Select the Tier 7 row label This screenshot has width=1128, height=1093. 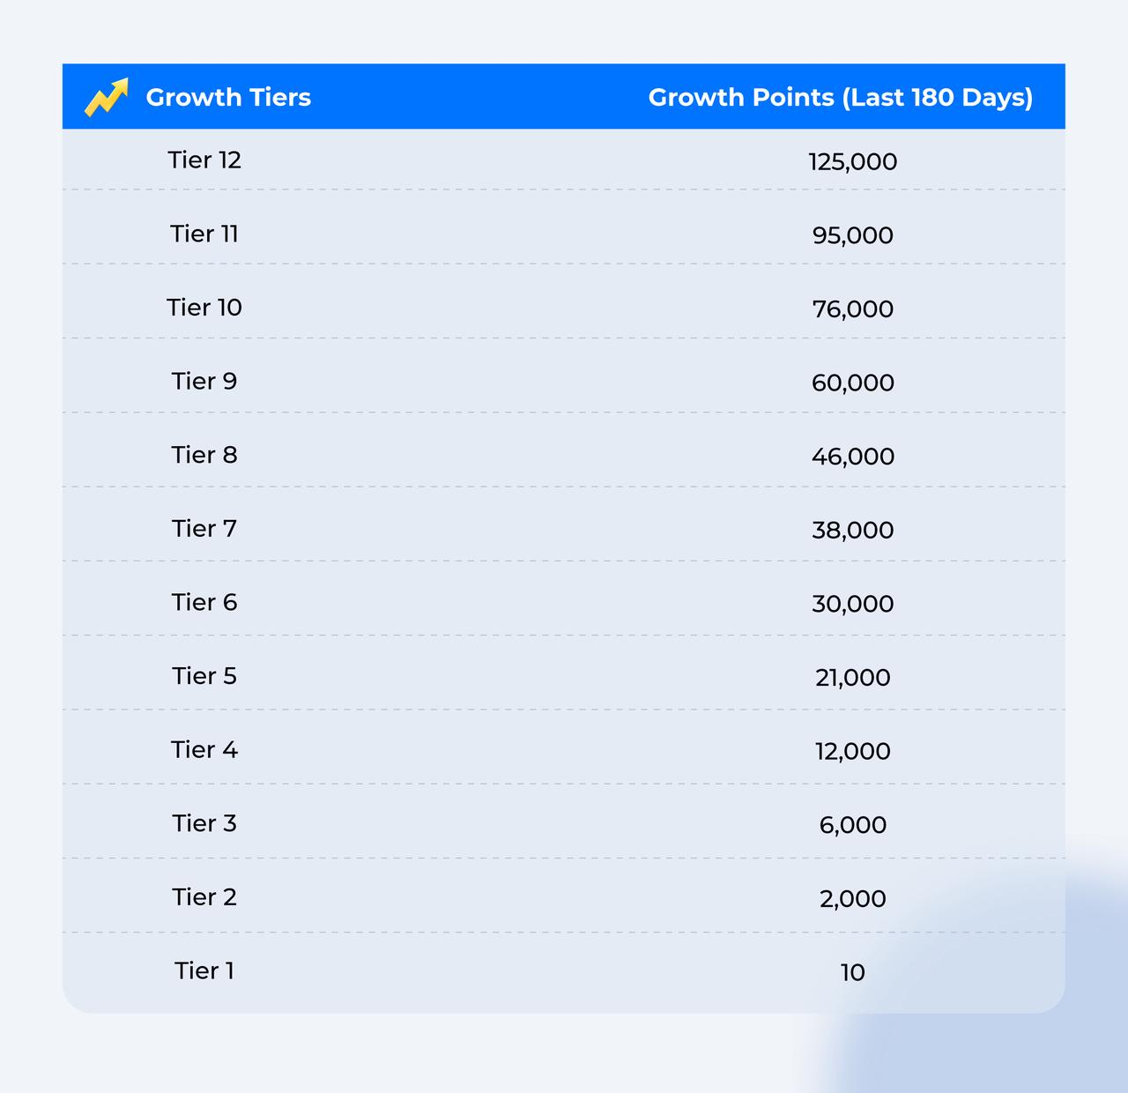pos(204,529)
